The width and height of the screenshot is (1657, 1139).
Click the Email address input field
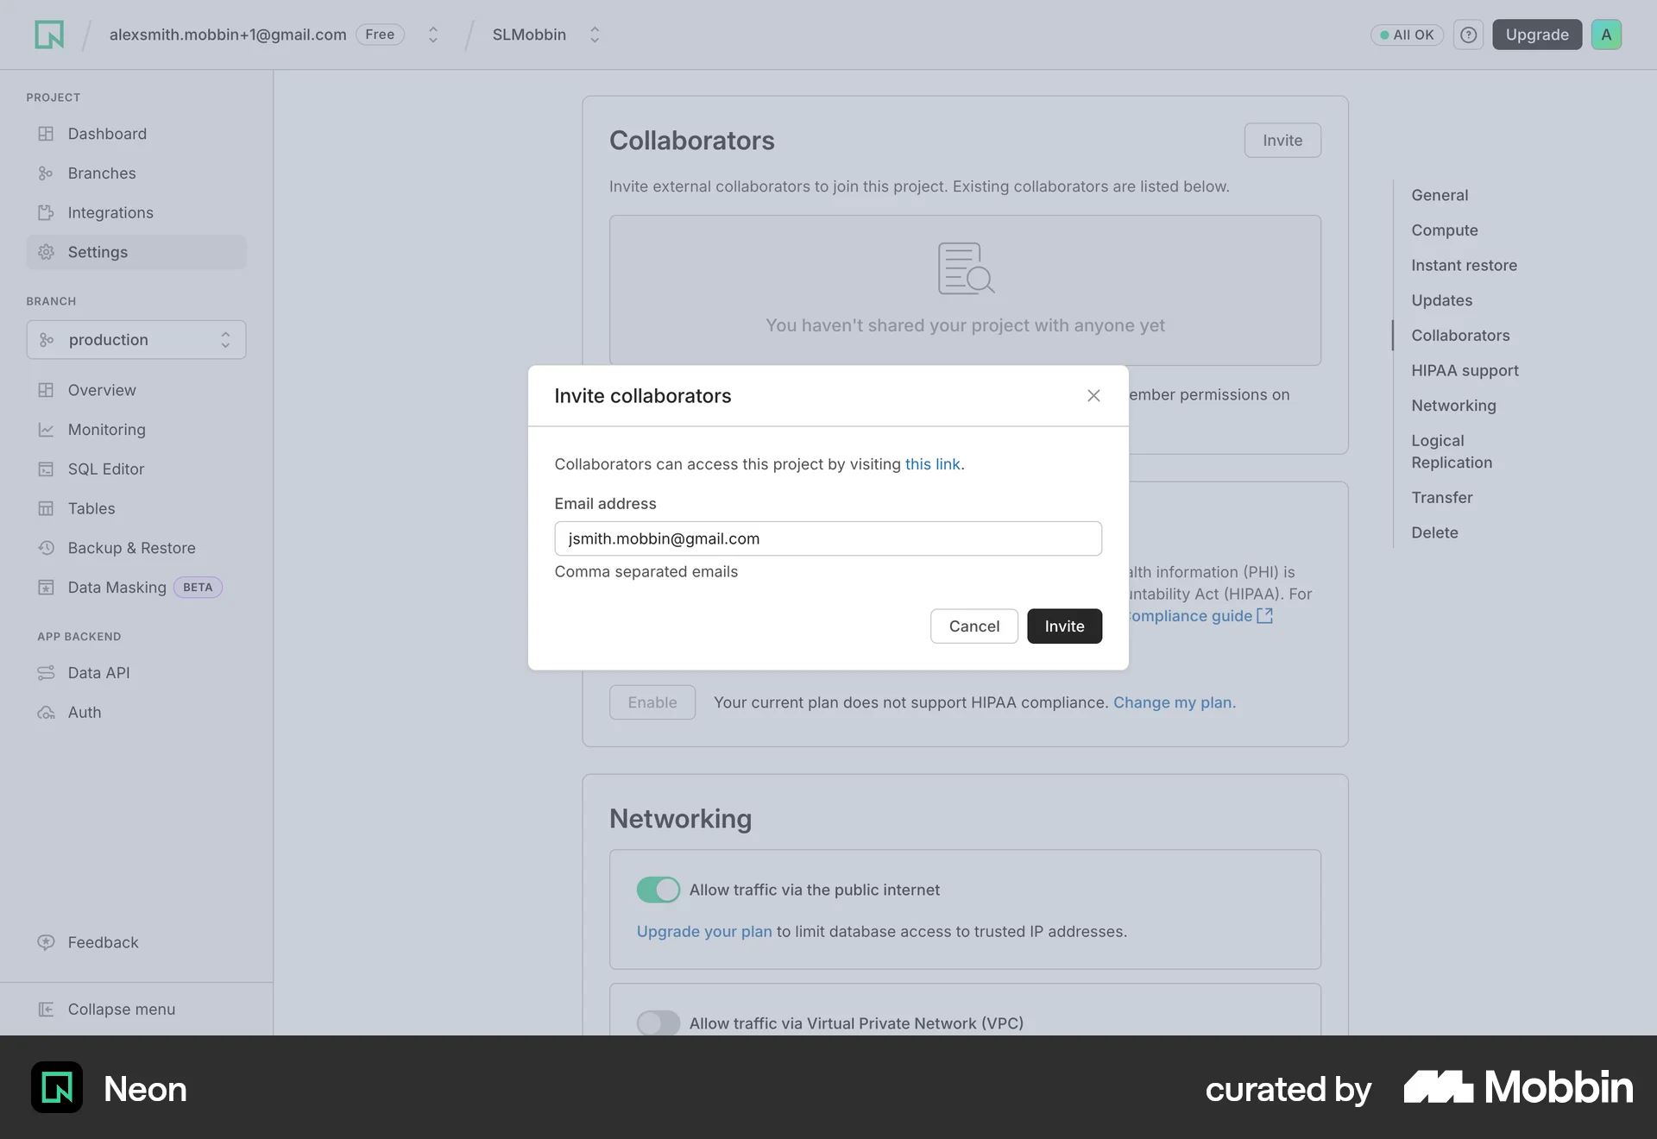(828, 538)
